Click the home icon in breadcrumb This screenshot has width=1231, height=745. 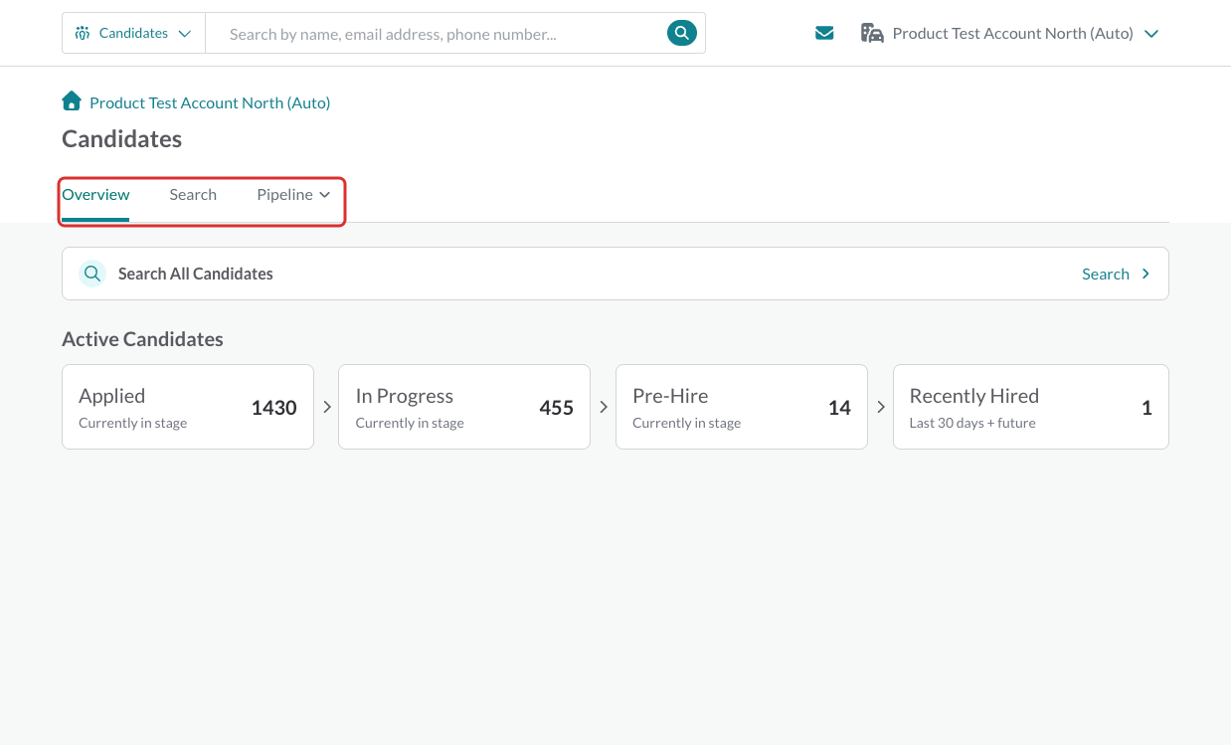click(x=72, y=101)
